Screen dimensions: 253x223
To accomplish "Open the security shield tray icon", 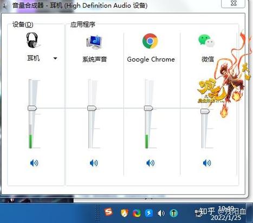I will coord(125,213).
